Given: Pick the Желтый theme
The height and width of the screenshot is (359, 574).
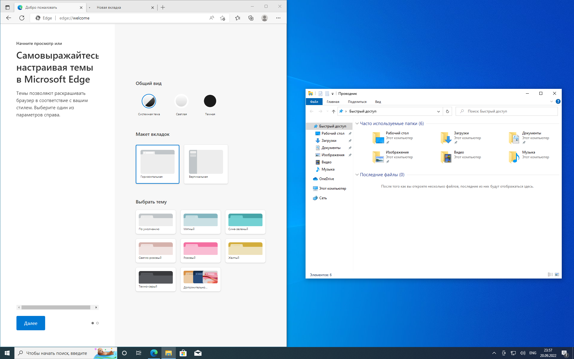Looking at the screenshot, I should pos(245,250).
